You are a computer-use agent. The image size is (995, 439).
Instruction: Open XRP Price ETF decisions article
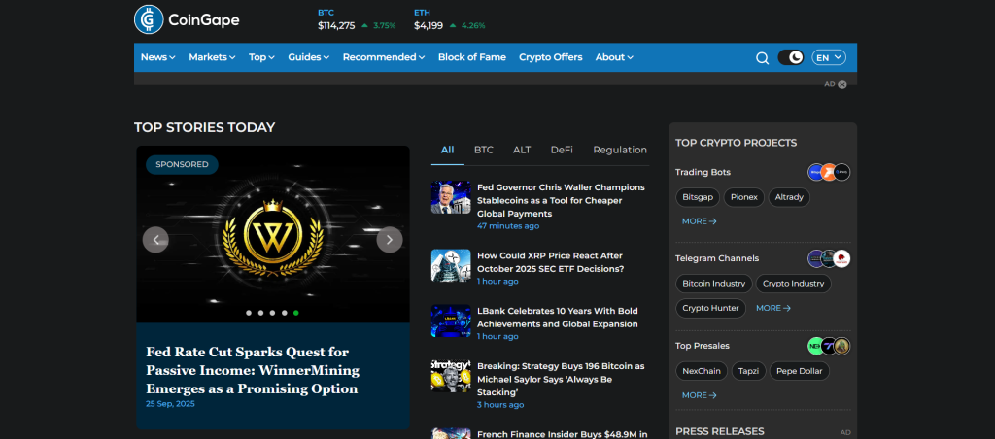(x=551, y=262)
